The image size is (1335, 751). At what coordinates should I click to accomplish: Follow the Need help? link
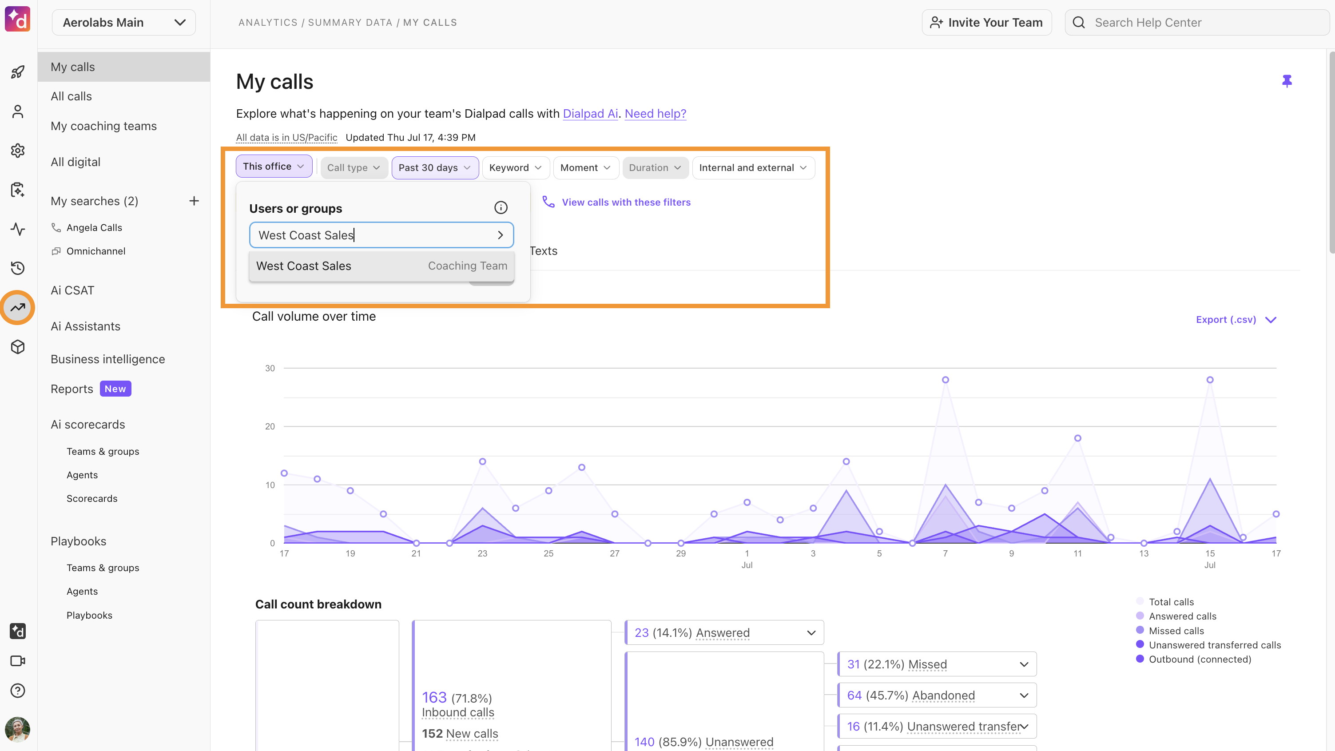(x=655, y=114)
